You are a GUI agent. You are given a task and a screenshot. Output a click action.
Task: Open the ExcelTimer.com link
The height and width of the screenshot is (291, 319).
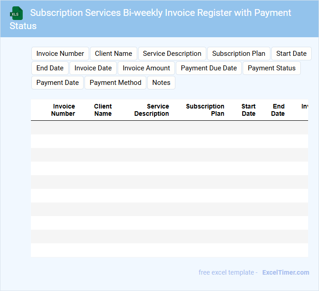coord(285,272)
